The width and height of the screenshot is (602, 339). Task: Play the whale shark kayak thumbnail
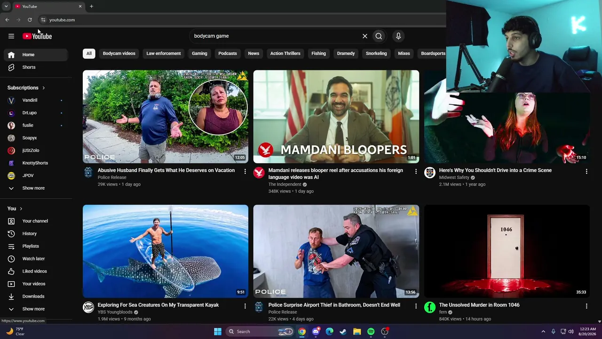coord(166,251)
